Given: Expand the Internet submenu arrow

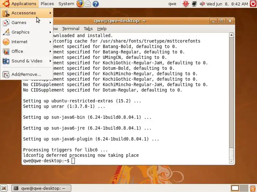Looking at the screenshot, I should [x=50, y=42].
